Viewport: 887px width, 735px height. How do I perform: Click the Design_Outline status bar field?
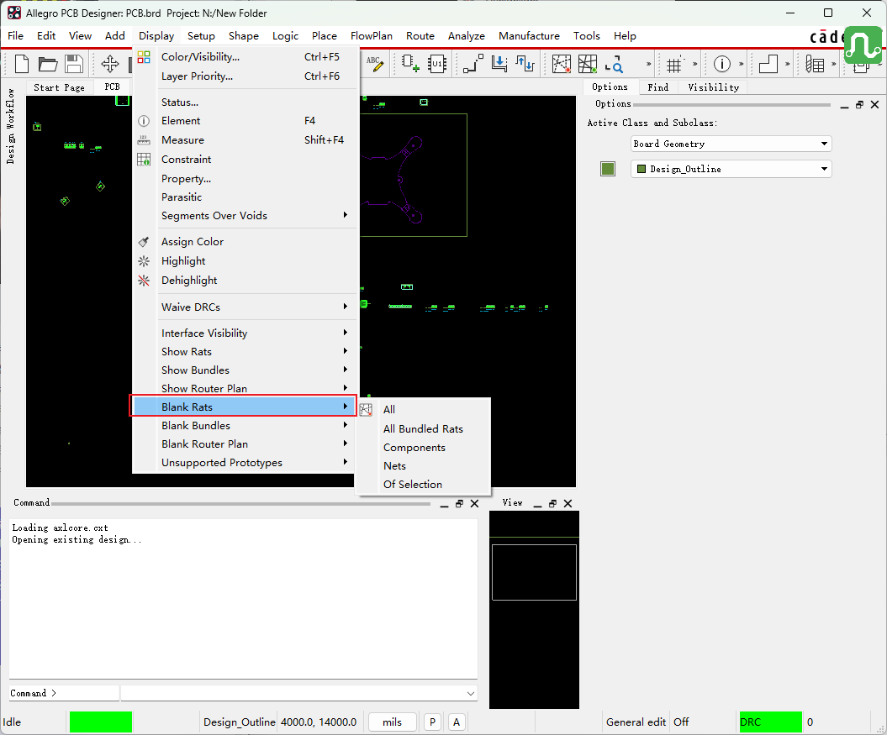point(240,722)
